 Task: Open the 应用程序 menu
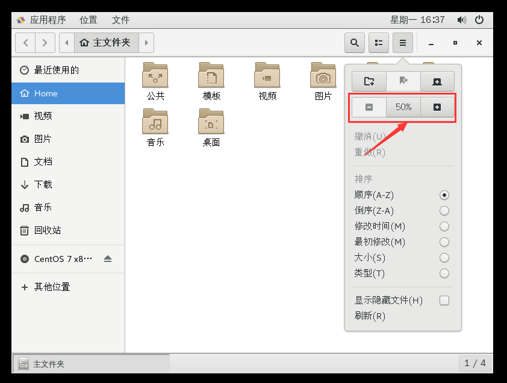[x=47, y=19]
